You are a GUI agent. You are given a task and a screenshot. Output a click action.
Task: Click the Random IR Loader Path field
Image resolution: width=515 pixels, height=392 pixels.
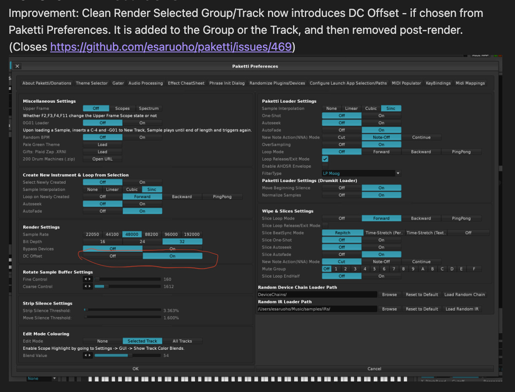coord(317,309)
